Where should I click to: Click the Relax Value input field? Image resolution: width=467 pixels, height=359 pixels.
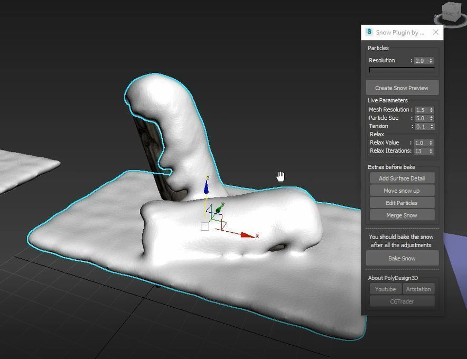[421, 143]
